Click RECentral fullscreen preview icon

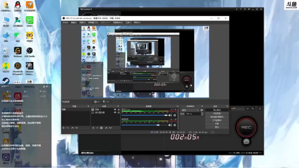(x=260, y=109)
